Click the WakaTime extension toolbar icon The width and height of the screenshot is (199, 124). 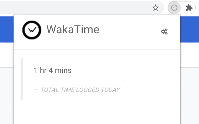click(174, 8)
